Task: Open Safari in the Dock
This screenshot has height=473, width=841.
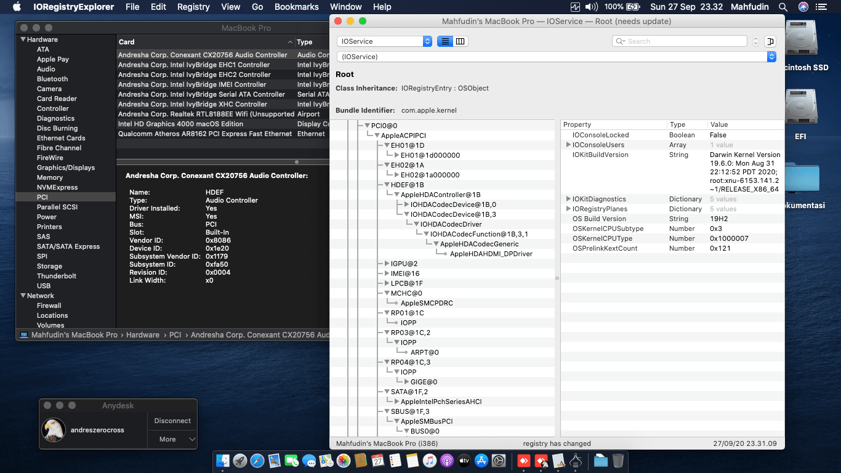Action: point(257,460)
